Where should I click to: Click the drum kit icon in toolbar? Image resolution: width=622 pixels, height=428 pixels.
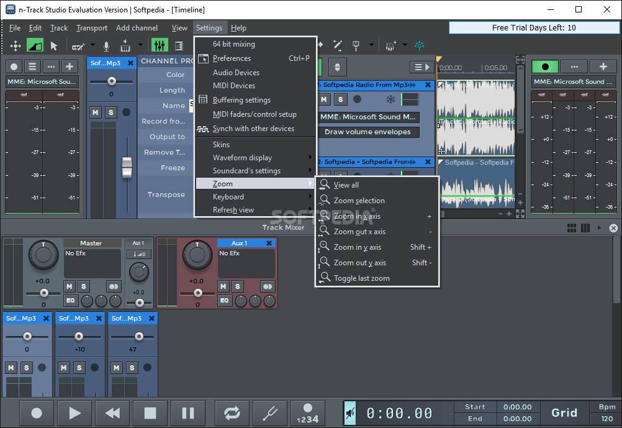coord(390,46)
